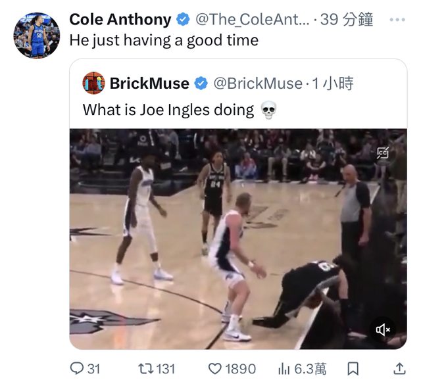Viewport: 421px width, 382px height.
Task: Toggle the closed captions icon on video
Action: pyautogui.click(x=384, y=153)
